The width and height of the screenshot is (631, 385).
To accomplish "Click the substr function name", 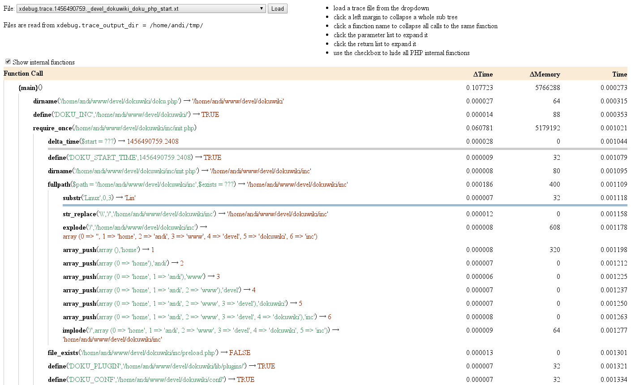I will click(72, 198).
